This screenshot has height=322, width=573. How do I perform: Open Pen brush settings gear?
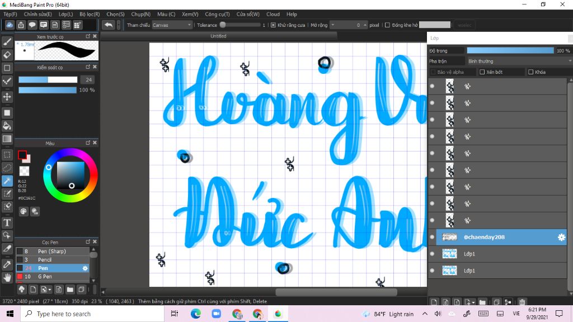tap(85, 268)
